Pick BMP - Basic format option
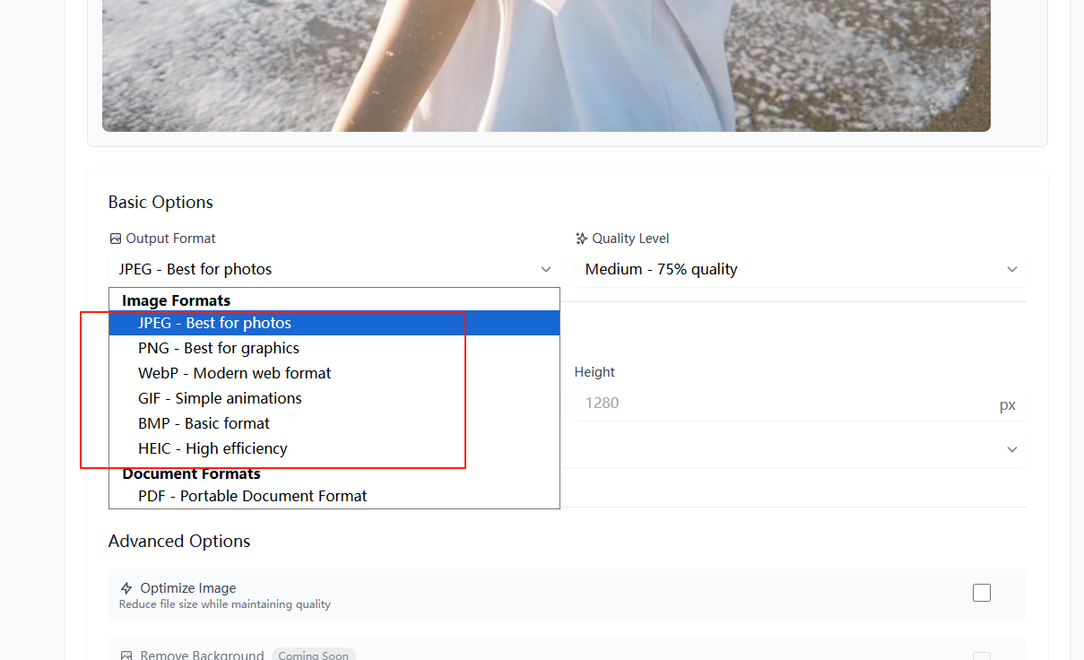Image resolution: width=1084 pixels, height=660 pixels. 334,423
